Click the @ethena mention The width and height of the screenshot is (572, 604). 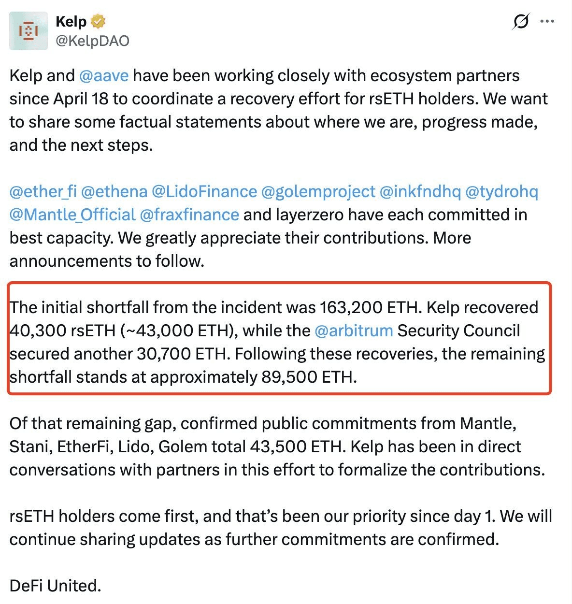[x=114, y=192]
